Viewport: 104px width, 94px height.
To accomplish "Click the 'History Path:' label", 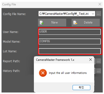I will tap(11, 71).
